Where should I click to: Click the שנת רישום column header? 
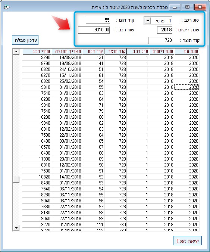pos(162,52)
